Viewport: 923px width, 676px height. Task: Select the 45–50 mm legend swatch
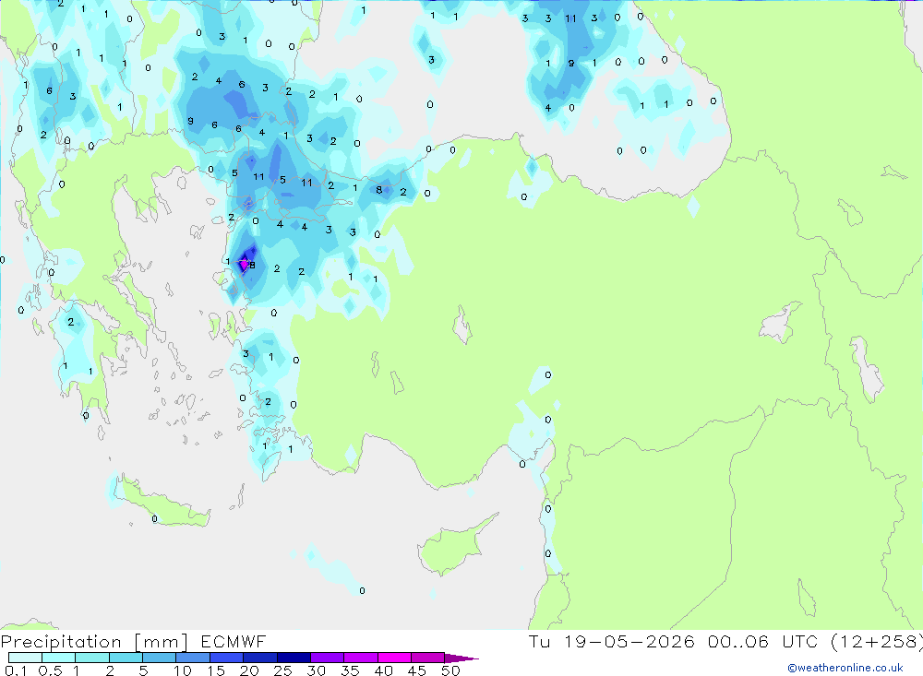coord(428,658)
